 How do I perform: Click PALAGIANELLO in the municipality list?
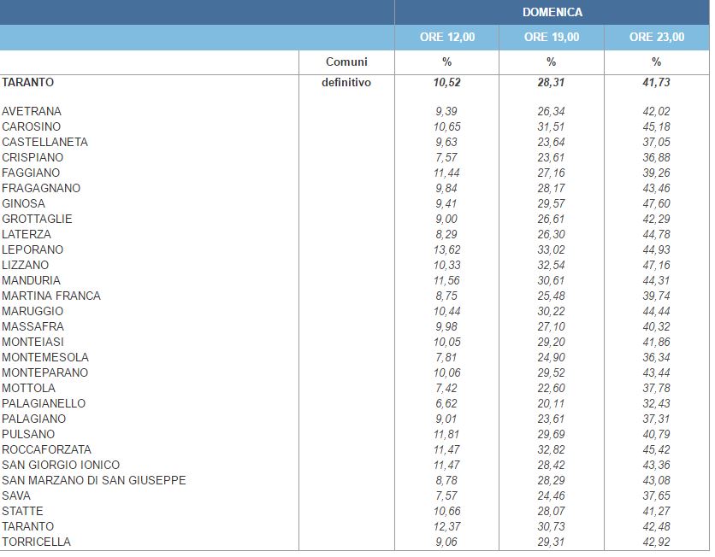[44, 403]
